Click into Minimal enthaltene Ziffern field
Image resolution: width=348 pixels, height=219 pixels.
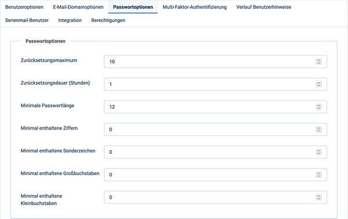[x=215, y=130]
